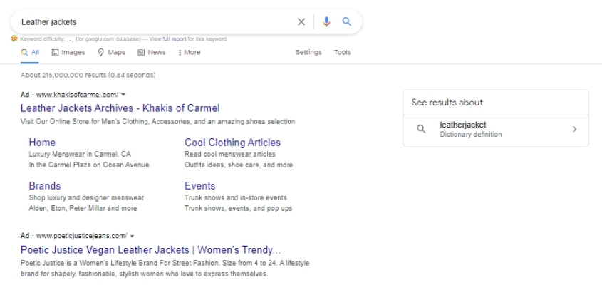Click the SEO extension icon below search
602x290 pixels.
tap(14, 38)
